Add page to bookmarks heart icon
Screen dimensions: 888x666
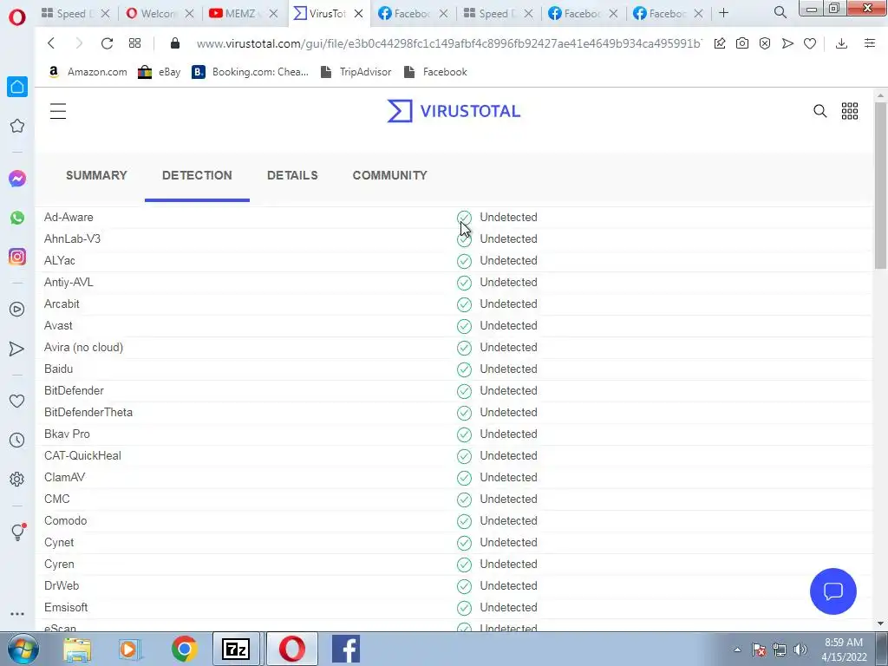tap(810, 43)
